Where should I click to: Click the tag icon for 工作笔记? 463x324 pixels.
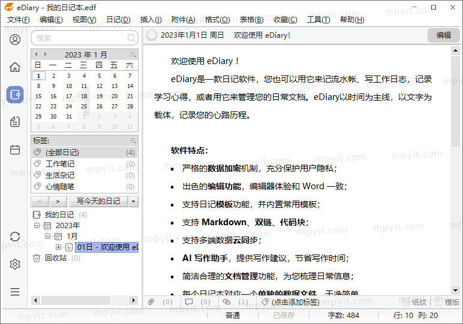37,163
